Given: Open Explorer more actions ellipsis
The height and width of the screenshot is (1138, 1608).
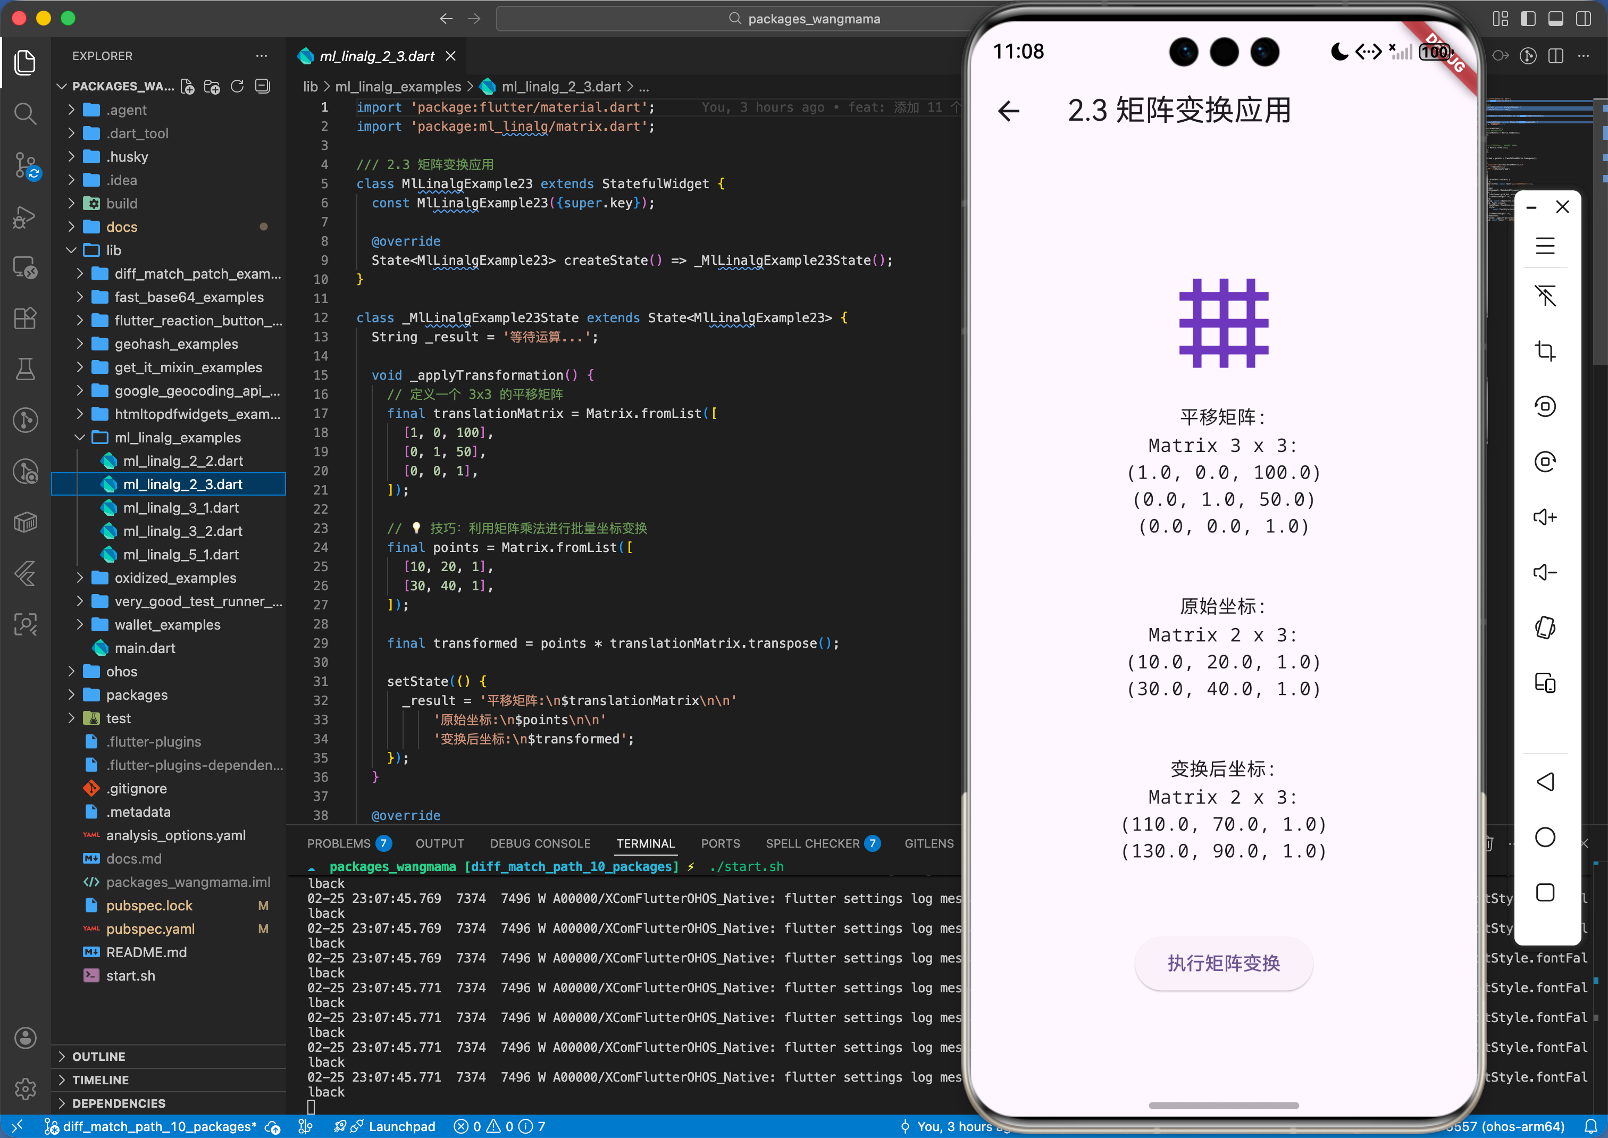Looking at the screenshot, I should 261,56.
